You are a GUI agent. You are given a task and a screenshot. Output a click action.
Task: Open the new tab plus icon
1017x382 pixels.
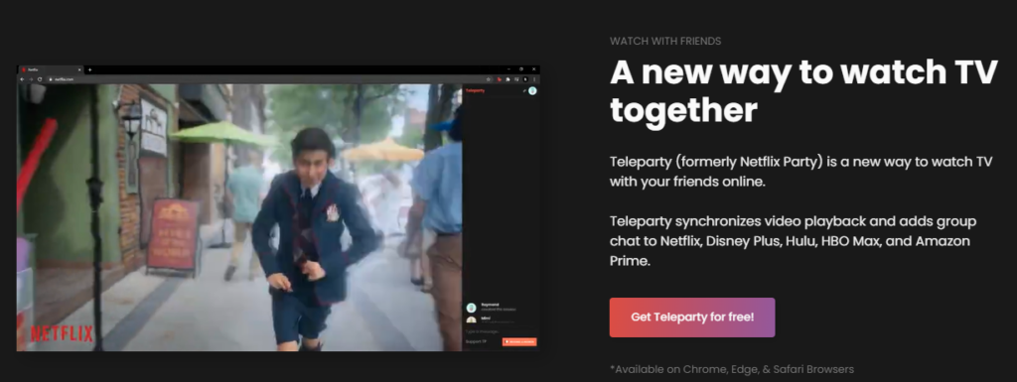click(90, 69)
